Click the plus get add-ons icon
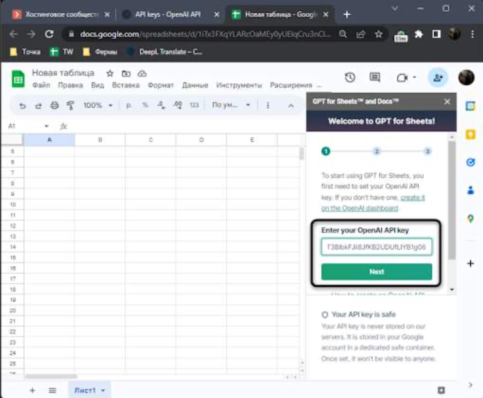Viewport: 483px width, 398px height. coord(470,264)
